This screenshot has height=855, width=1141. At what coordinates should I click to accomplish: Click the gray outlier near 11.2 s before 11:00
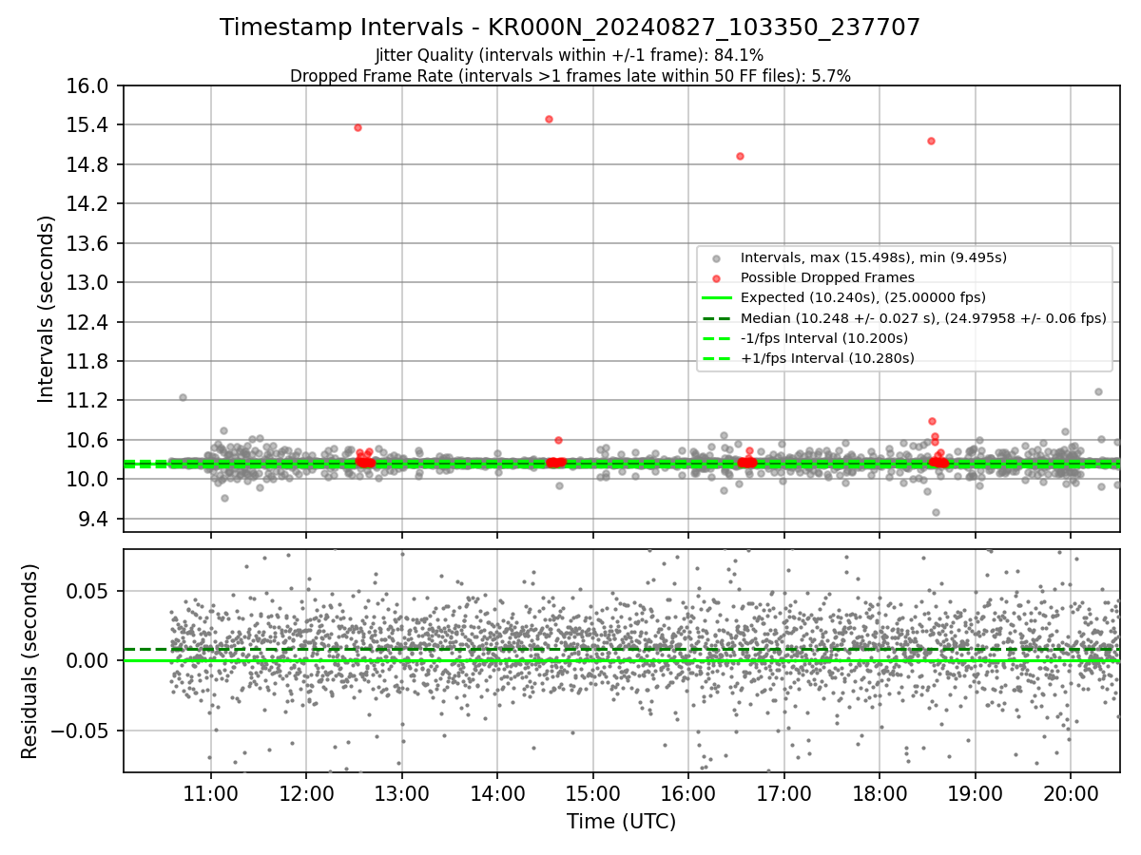(x=183, y=397)
